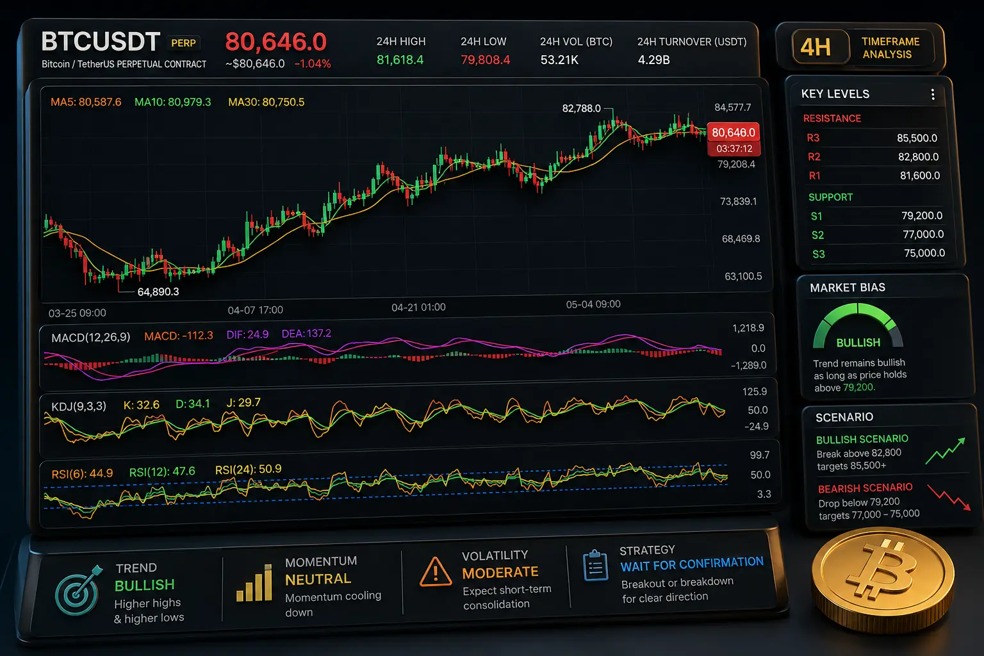The height and width of the screenshot is (656, 984).
Task: Click the RSI(12): 47.6 value
Action: pyautogui.click(x=162, y=471)
